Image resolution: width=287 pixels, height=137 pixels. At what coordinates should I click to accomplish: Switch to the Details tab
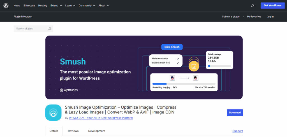(54, 131)
